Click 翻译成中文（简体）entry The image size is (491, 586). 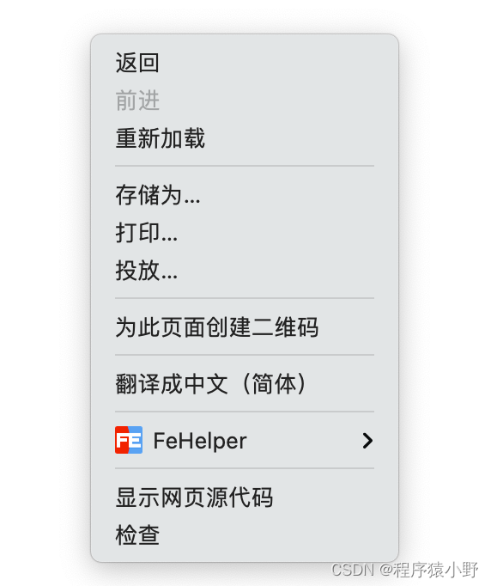245,383
